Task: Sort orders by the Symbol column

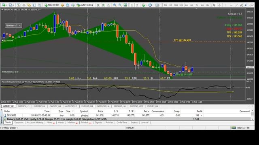Action: pyautogui.click(x=84, y=111)
